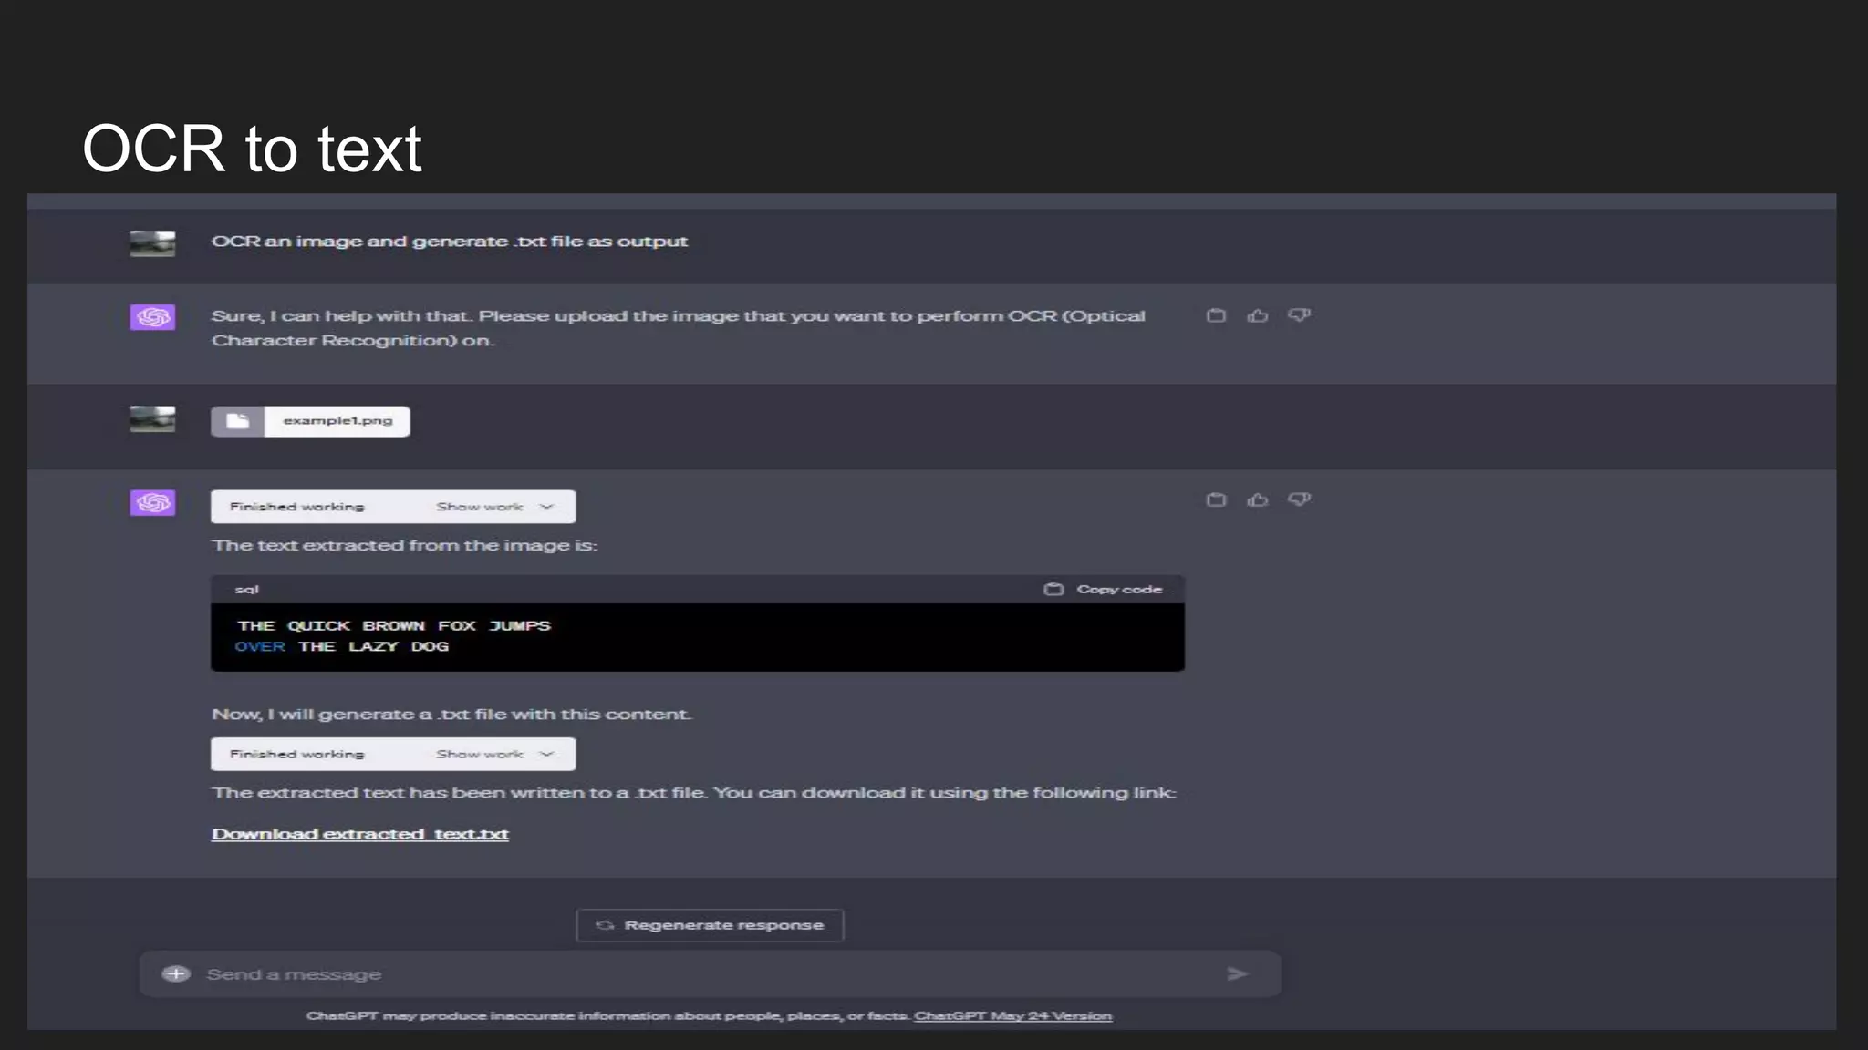Click the ChatGPT logo avatar beside first reply

tap(152, 317)
